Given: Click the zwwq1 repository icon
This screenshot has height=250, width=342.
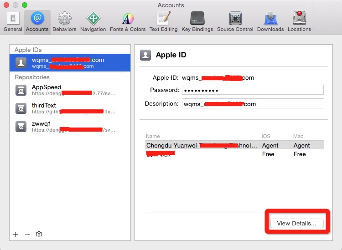Looking at the screenshot, I should [x=21, y=127].
